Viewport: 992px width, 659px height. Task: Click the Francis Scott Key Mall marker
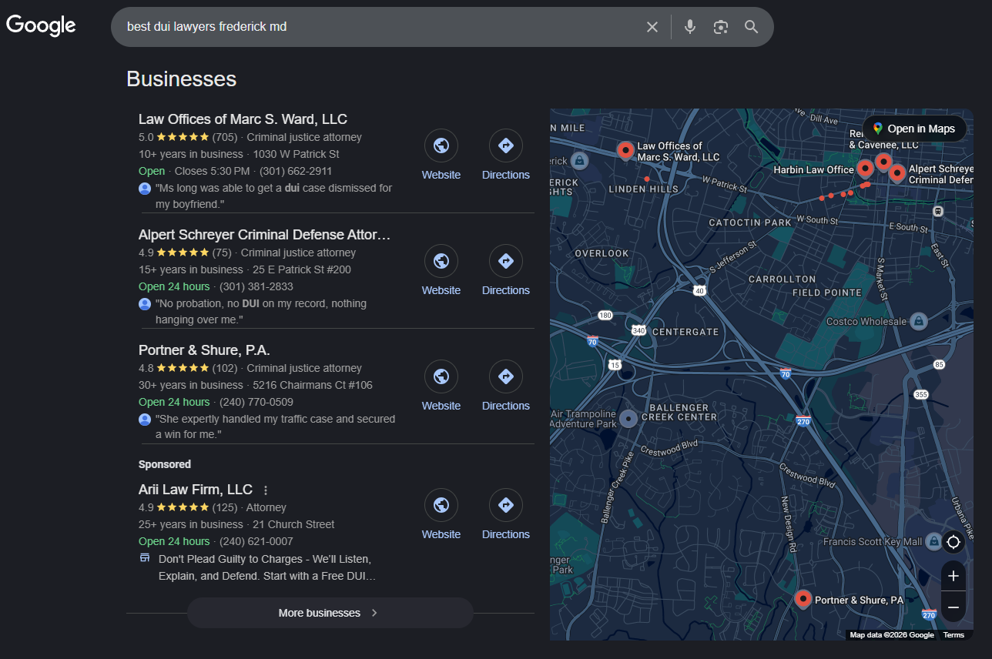point(933,541)
